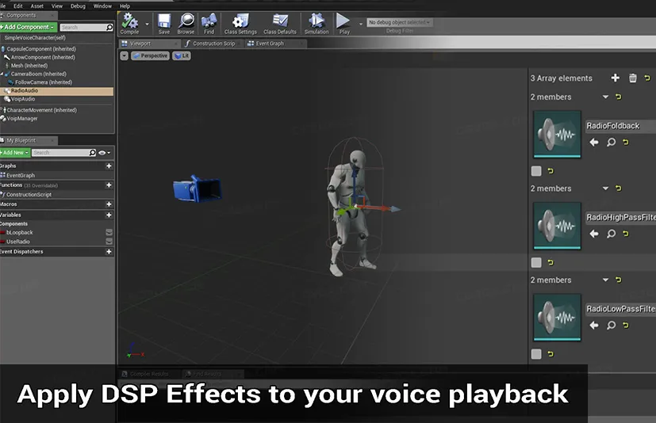656x423 pixels.
Task: Open the RadioLowPassFilter element's members dropdown arrow
Action: (x=605, y=280)
